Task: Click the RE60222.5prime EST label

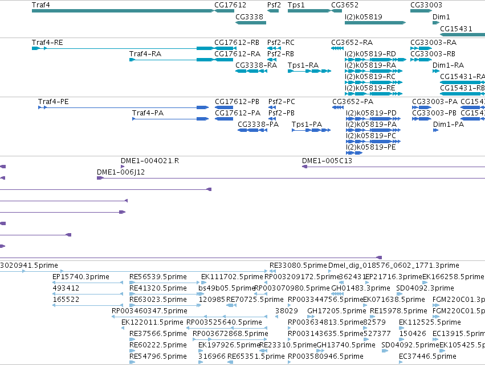Action: click(x=158, y=345)
